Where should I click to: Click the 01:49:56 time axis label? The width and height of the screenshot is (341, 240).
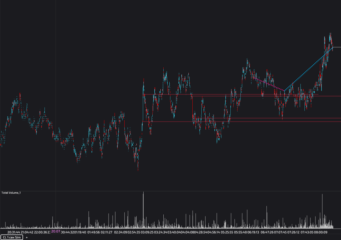coord(94,232)
